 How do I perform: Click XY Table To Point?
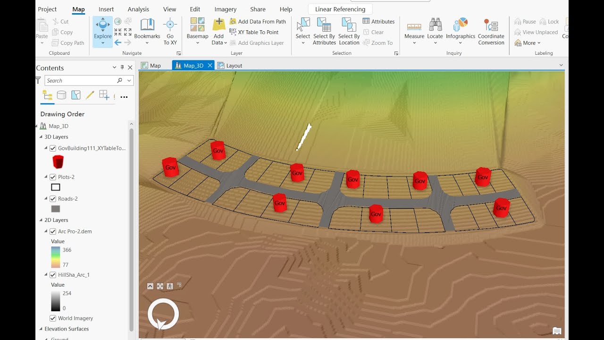tap(254, 32)
